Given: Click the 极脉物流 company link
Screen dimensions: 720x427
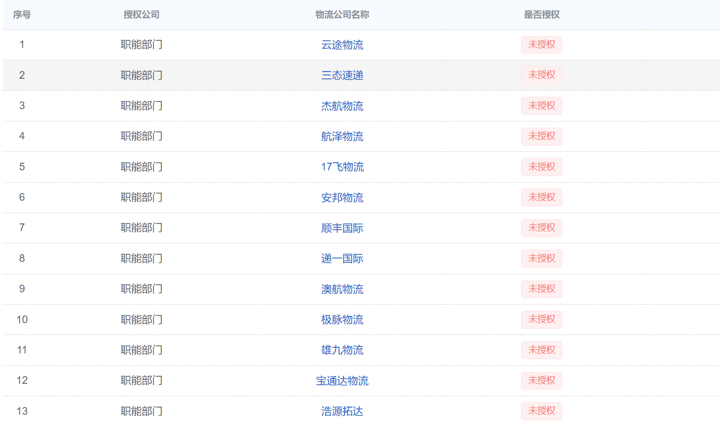Looking at the screenshot, I should point(342,320).
